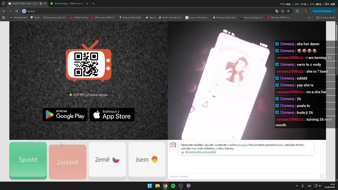Image resolution: width=338 pixels, height=190 pixels.
Task: Open the Wootility Web bookmark
Action: pos(19,18)
